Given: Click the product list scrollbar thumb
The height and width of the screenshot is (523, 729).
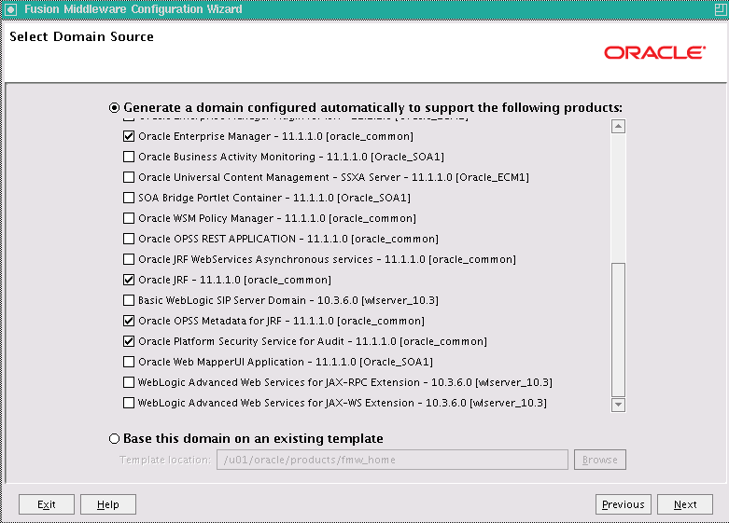Looking at the screenshot, I should (618, 330).
